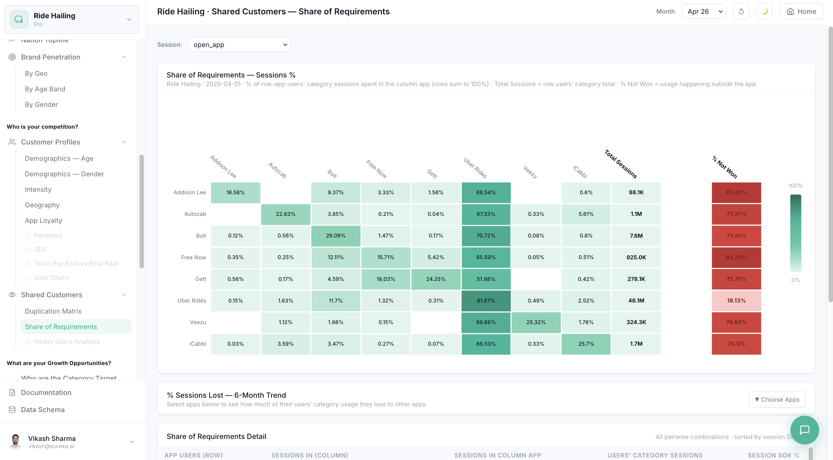Click the Shared Customers overlapping circles icon
The width and height of the screenshot is (833, 460).
12,295
